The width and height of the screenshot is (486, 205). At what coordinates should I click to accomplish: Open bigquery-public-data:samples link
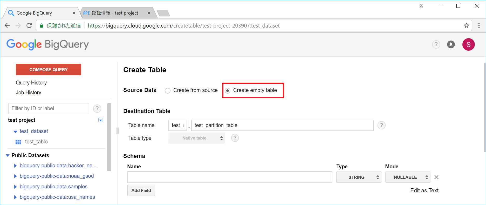pyautogui.click(x=53, y=187)
